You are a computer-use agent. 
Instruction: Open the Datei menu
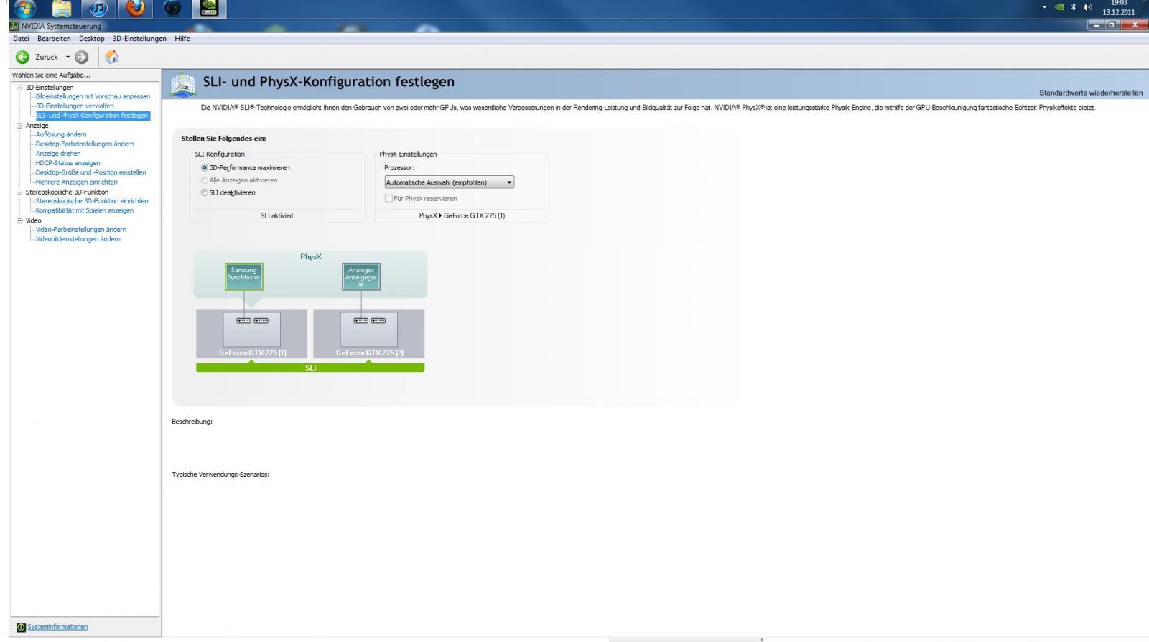(x=21, y=39)
